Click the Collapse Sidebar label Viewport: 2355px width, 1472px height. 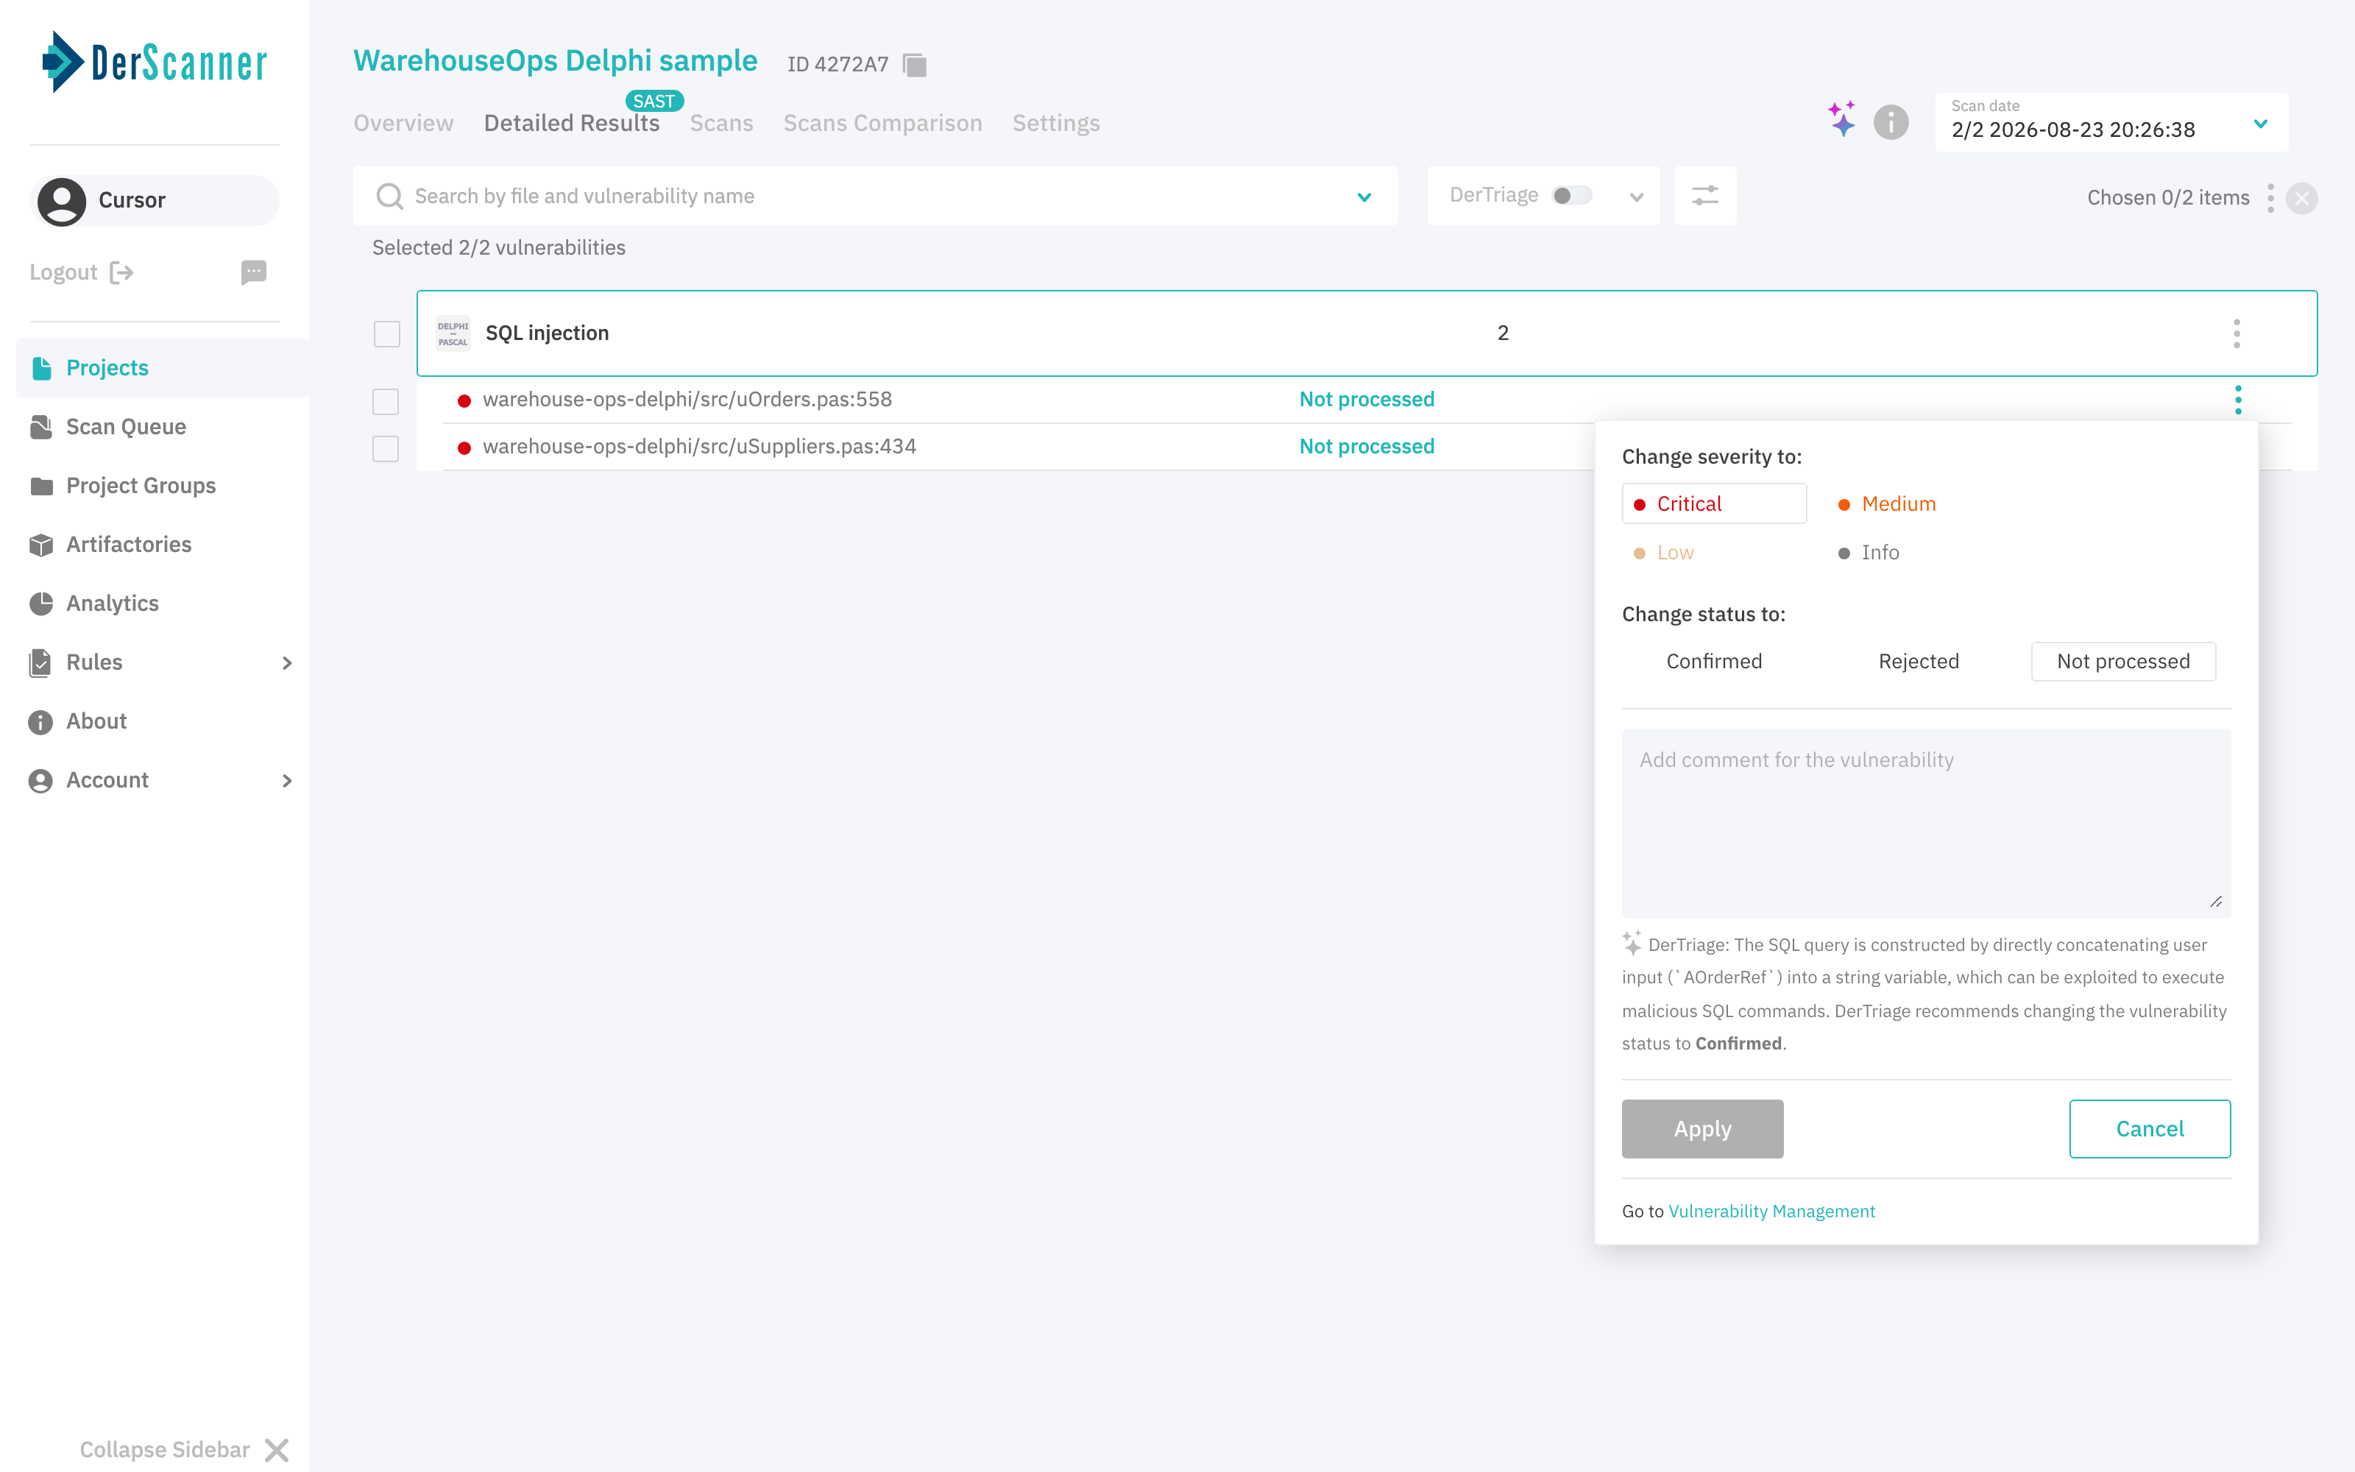click(x=164, y=1450)
